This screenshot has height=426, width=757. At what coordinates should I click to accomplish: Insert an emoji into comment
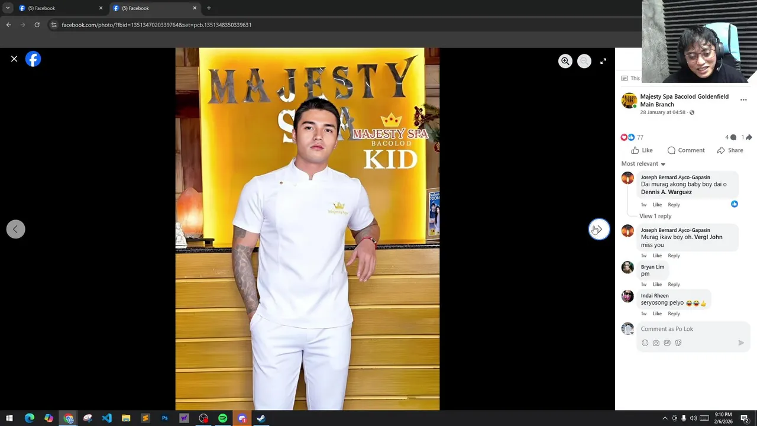tap(645, 343)
